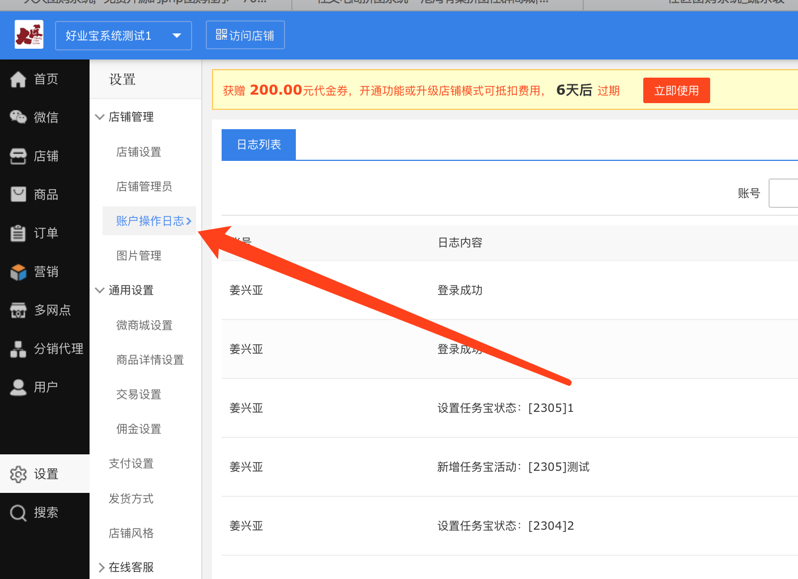The width and height of the screenshot is (798, 579).
Task: Open 支付设置 submenu link
Action: coord(131,463)
